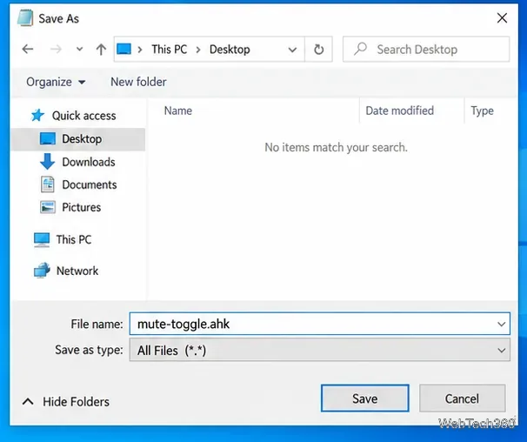Select Network in the navigation pane
527x442 pixels.
(77, 271)
